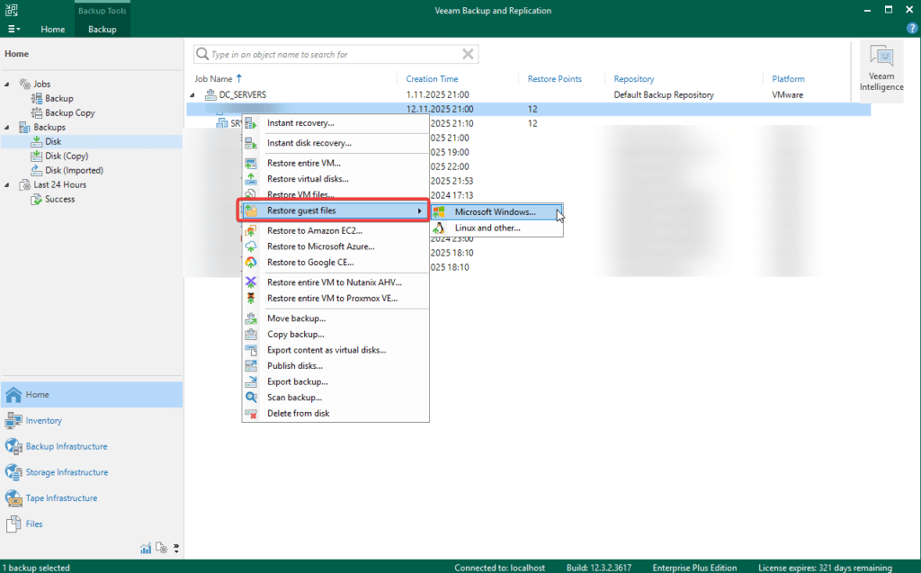Select the Backup Copy tree item
This screenshot has height=573, width=921.
pos(70,112)
